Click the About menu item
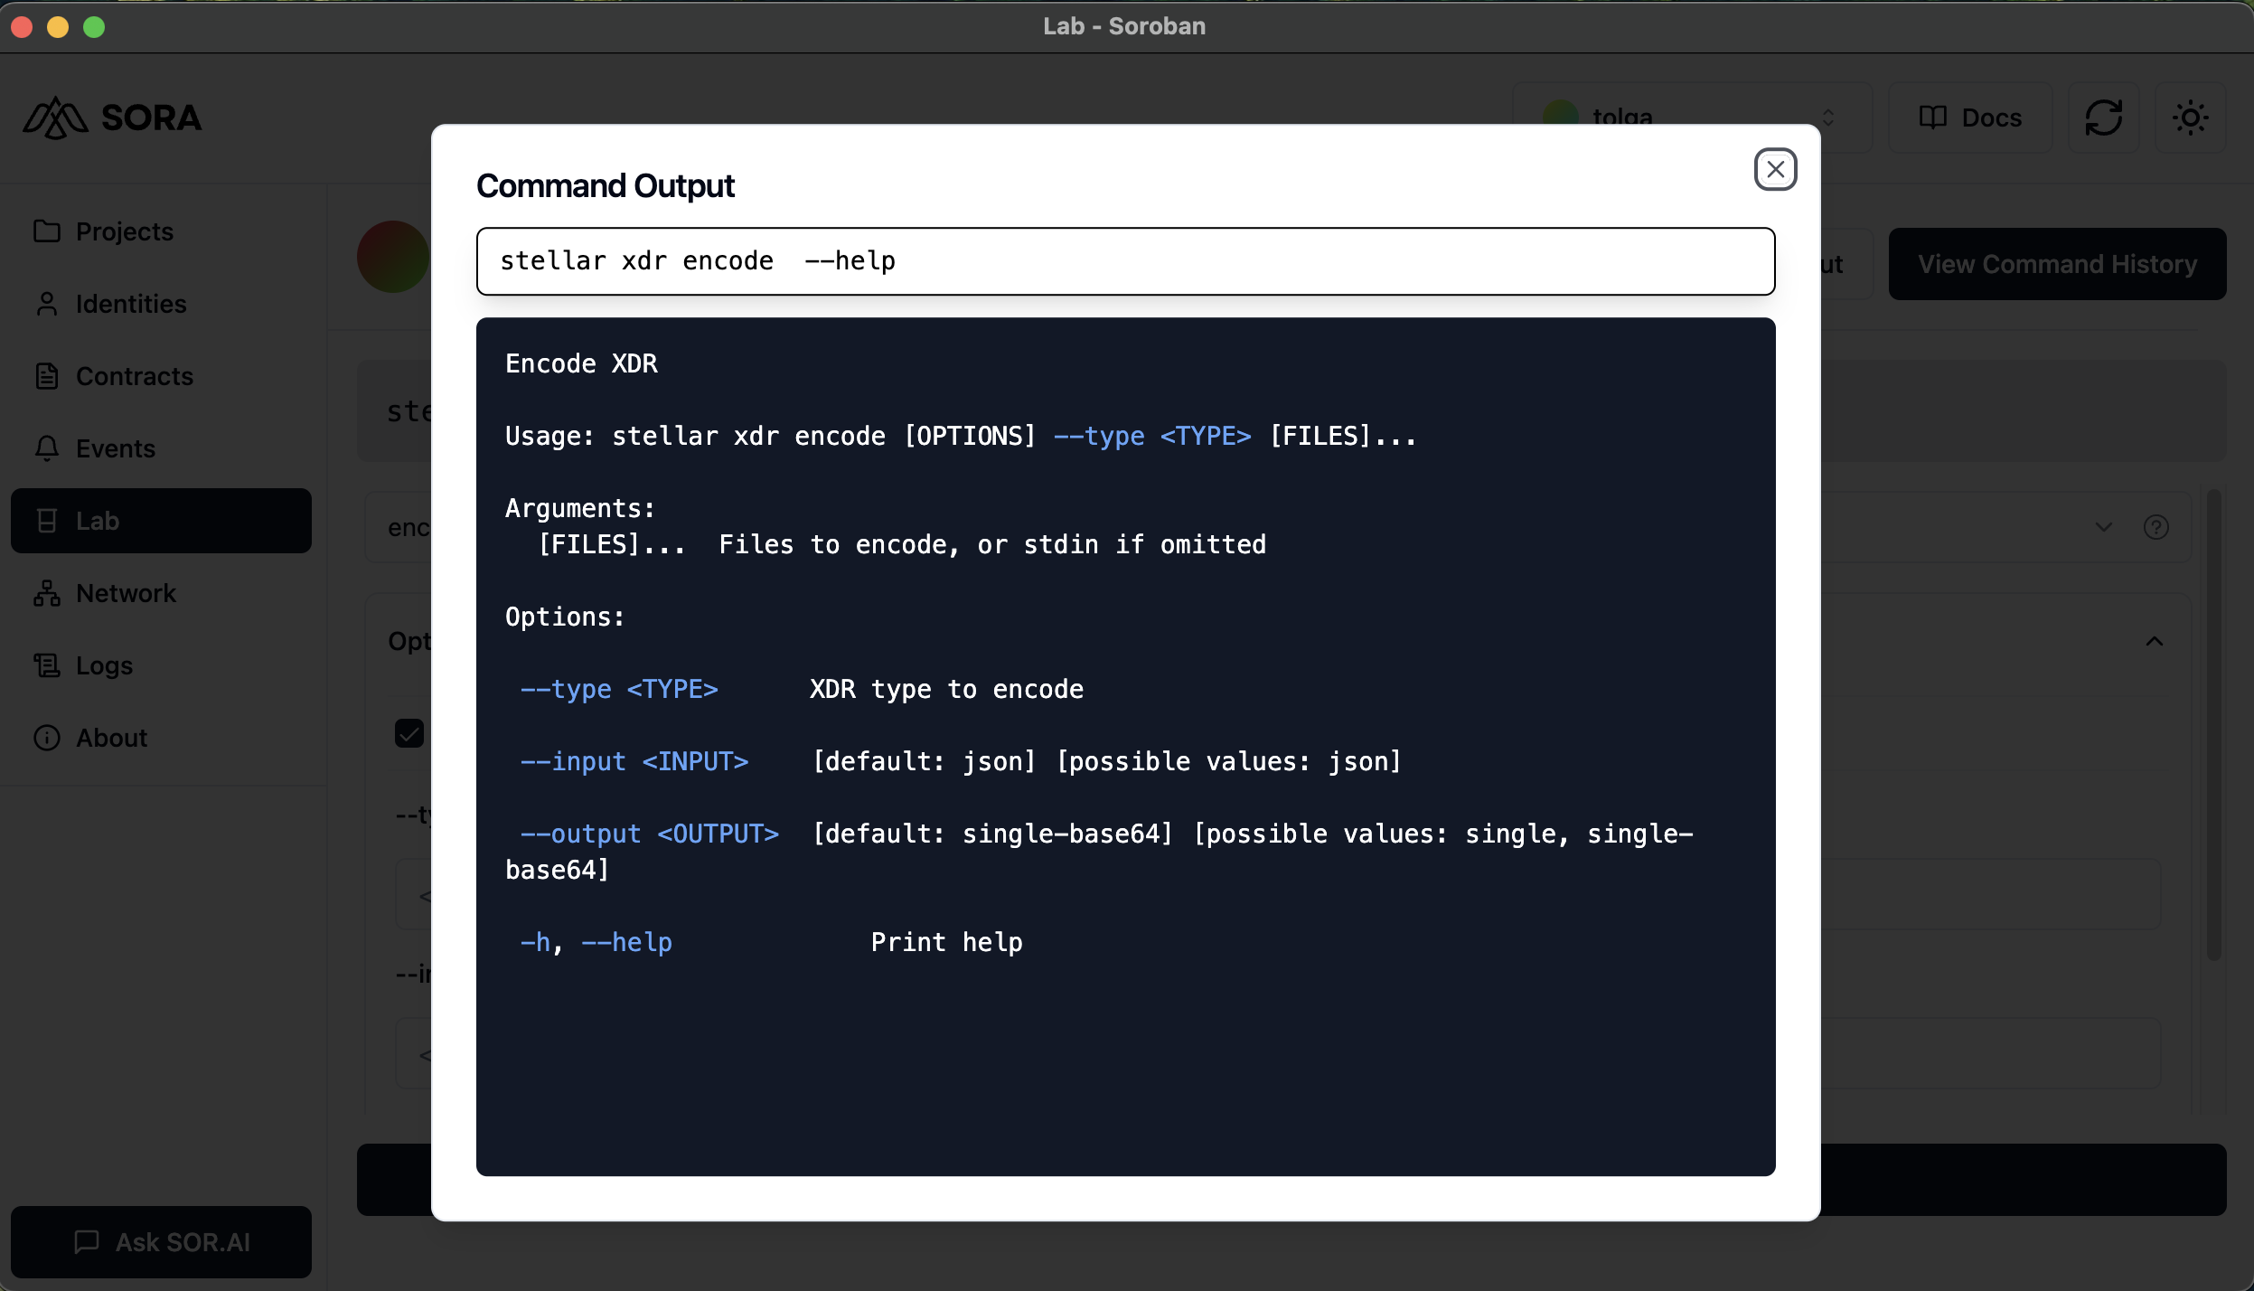Image resolution: width=2254 pixels, height=1291 pixels. (x=111, y=737)
